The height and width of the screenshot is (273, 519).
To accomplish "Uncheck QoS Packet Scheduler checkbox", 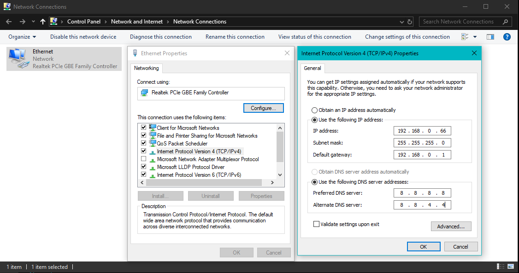I will tap(143, 143).
